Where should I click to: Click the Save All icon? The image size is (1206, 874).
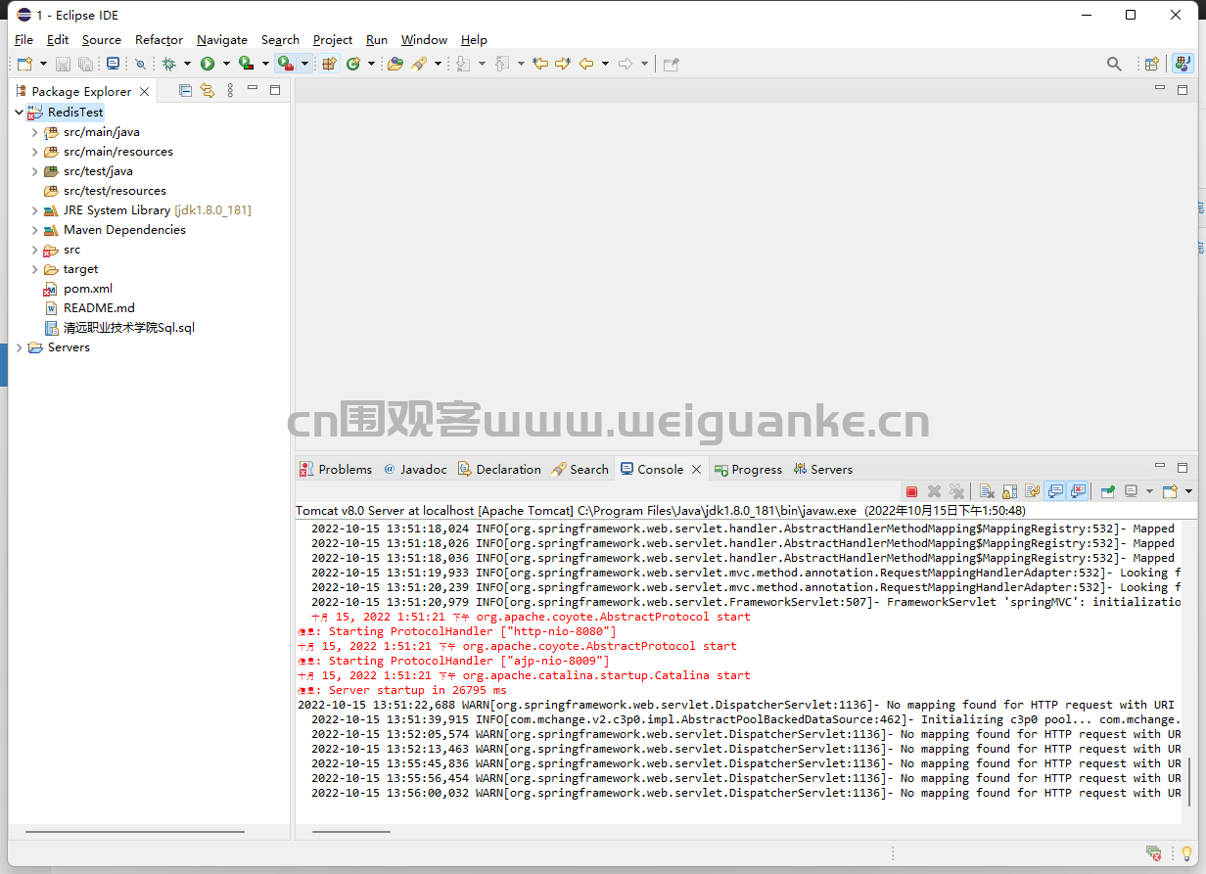[x=85, y=64]
